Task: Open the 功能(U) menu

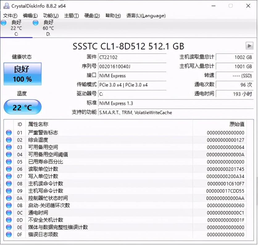Action: click(x=51, y=16)
